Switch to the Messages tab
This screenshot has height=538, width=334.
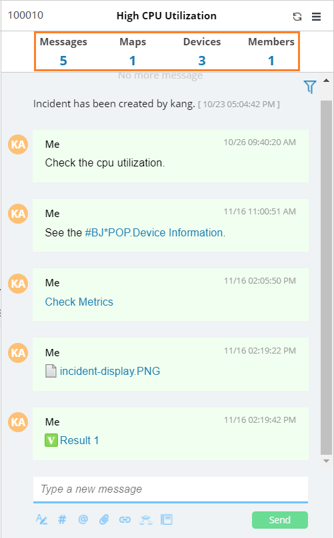coord(63,51)
